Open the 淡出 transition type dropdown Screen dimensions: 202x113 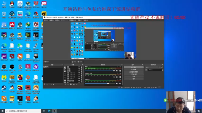(153, 67)
